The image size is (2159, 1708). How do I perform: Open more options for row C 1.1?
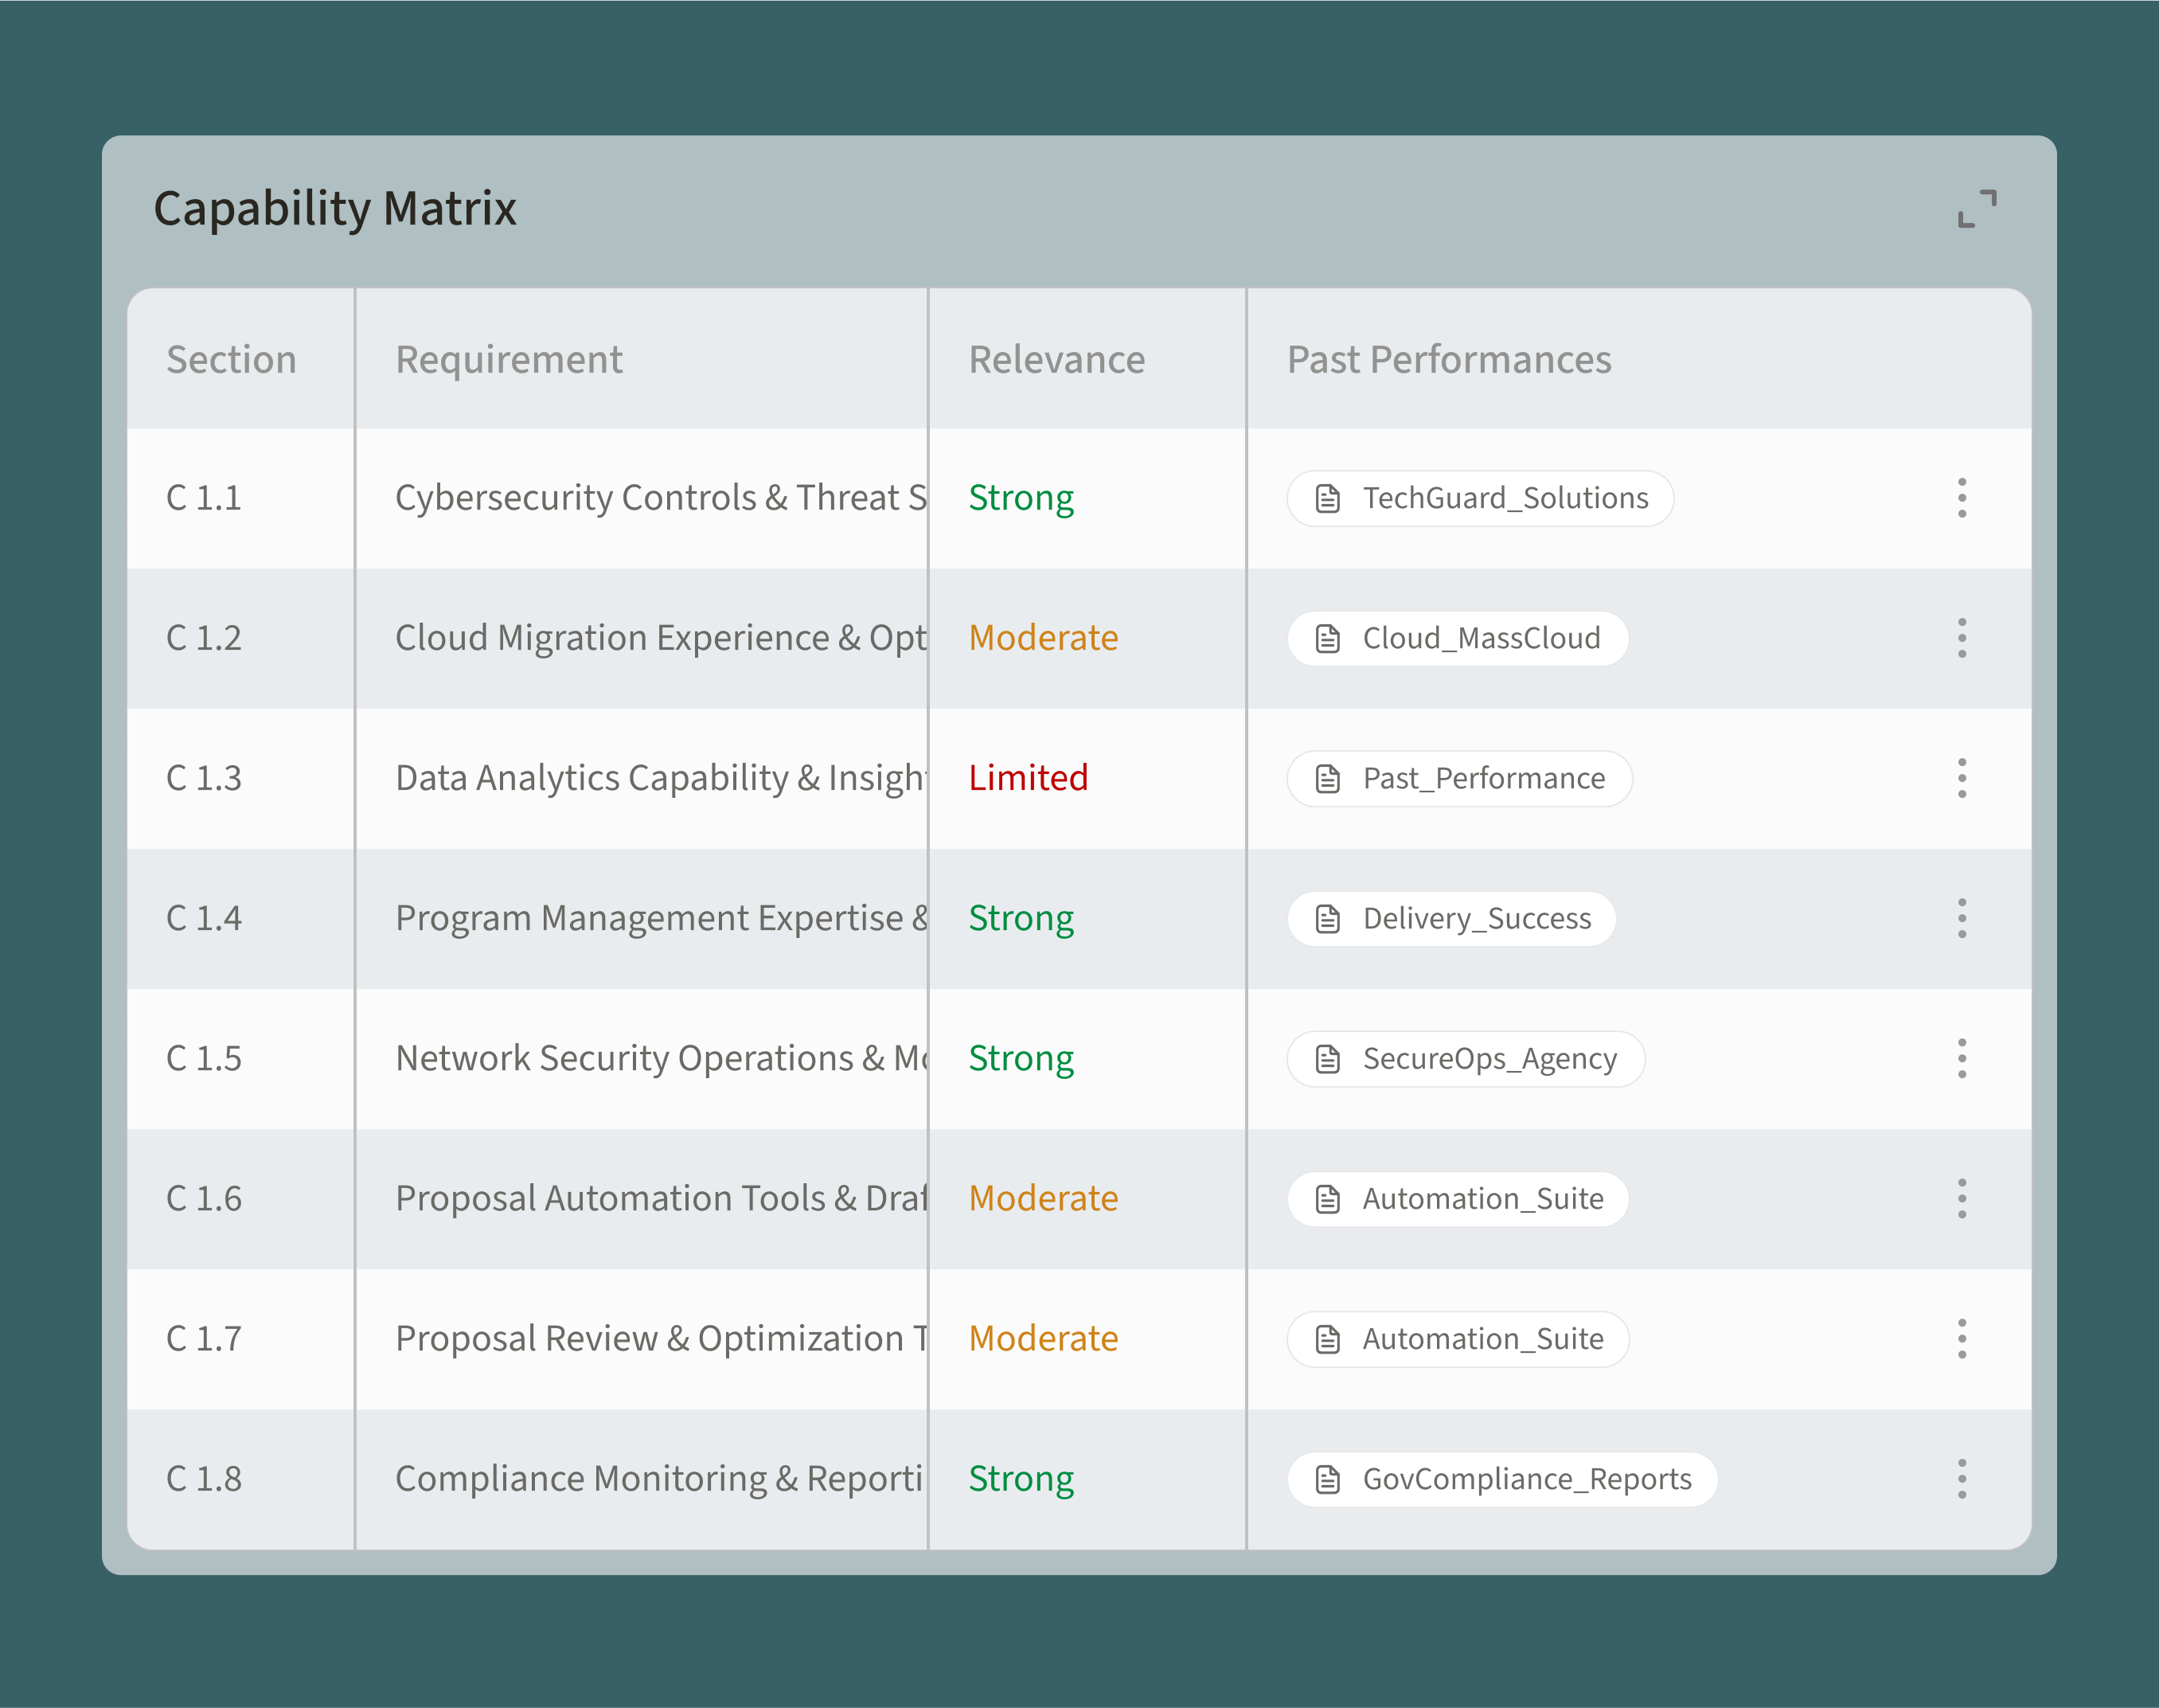click(1961, 498)
